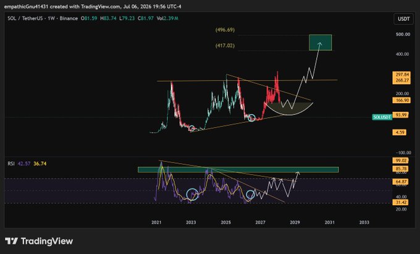Image resolution: width=420 pixels, height=254 pixels.
Task: Click the RSI average value 36.74
Action: [x=40, y=163]
